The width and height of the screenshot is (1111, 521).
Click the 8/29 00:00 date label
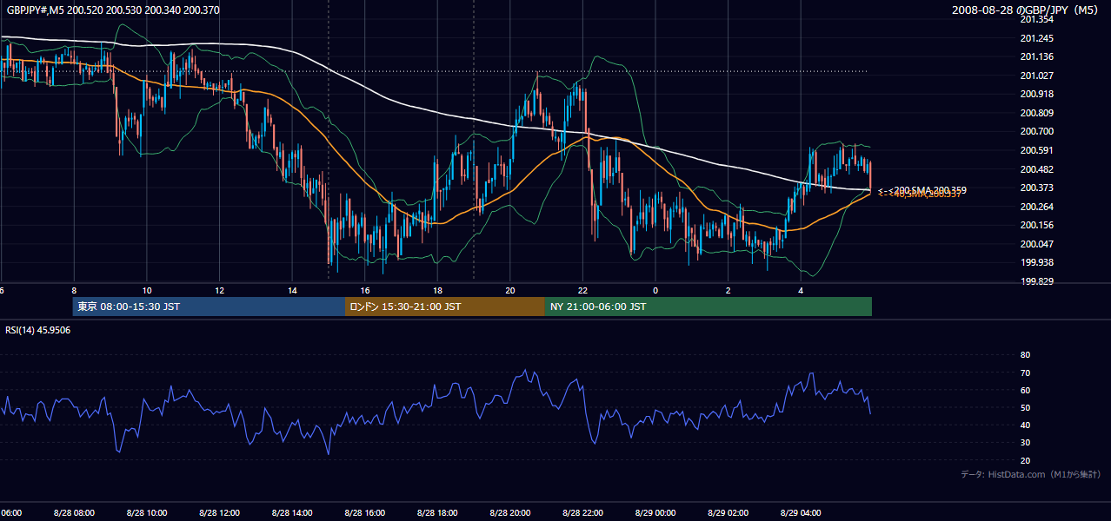(x=655, y=513)
